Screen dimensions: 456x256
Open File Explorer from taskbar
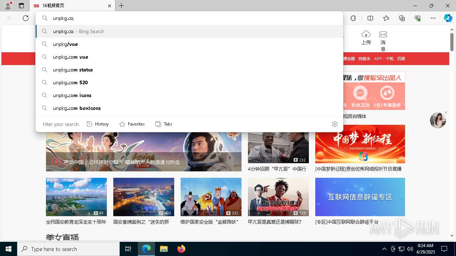(x=164, y=249)
